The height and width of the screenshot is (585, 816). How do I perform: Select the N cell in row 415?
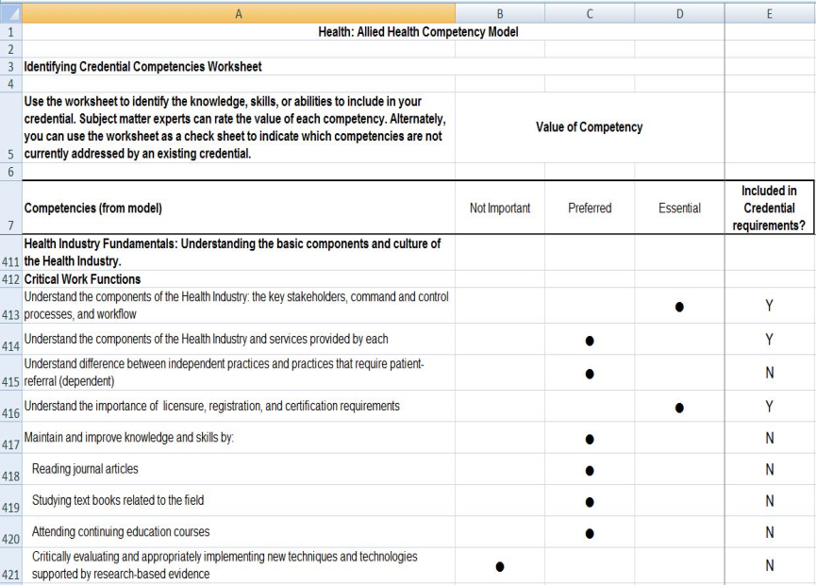click(x=769, y=373)
